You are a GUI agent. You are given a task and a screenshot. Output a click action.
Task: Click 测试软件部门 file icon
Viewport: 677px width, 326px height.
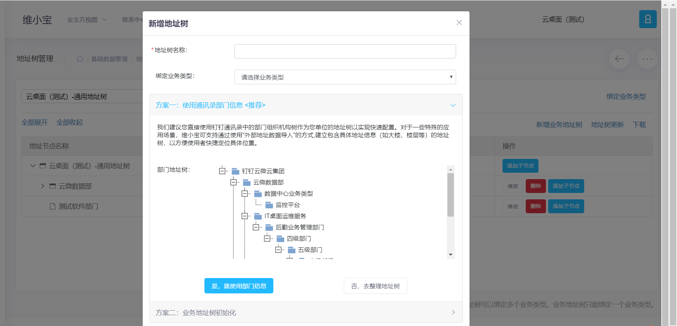pyautogui.click(x=53, y=206)
